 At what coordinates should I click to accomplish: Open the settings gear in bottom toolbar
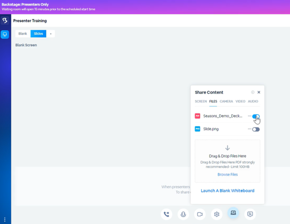pyautogui.click(x=217, y=214)
